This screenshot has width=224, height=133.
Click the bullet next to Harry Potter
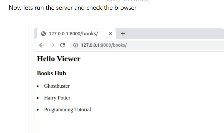click(x=38, y=98)
